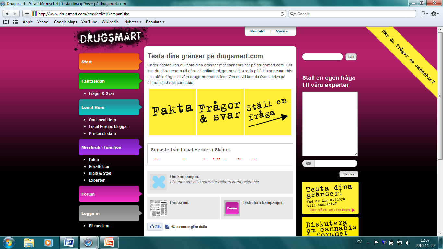This screenshot has width=443, height=249.
Task: Click the blue cross Om kampanjen icon
Action: [x=159, y=182]
